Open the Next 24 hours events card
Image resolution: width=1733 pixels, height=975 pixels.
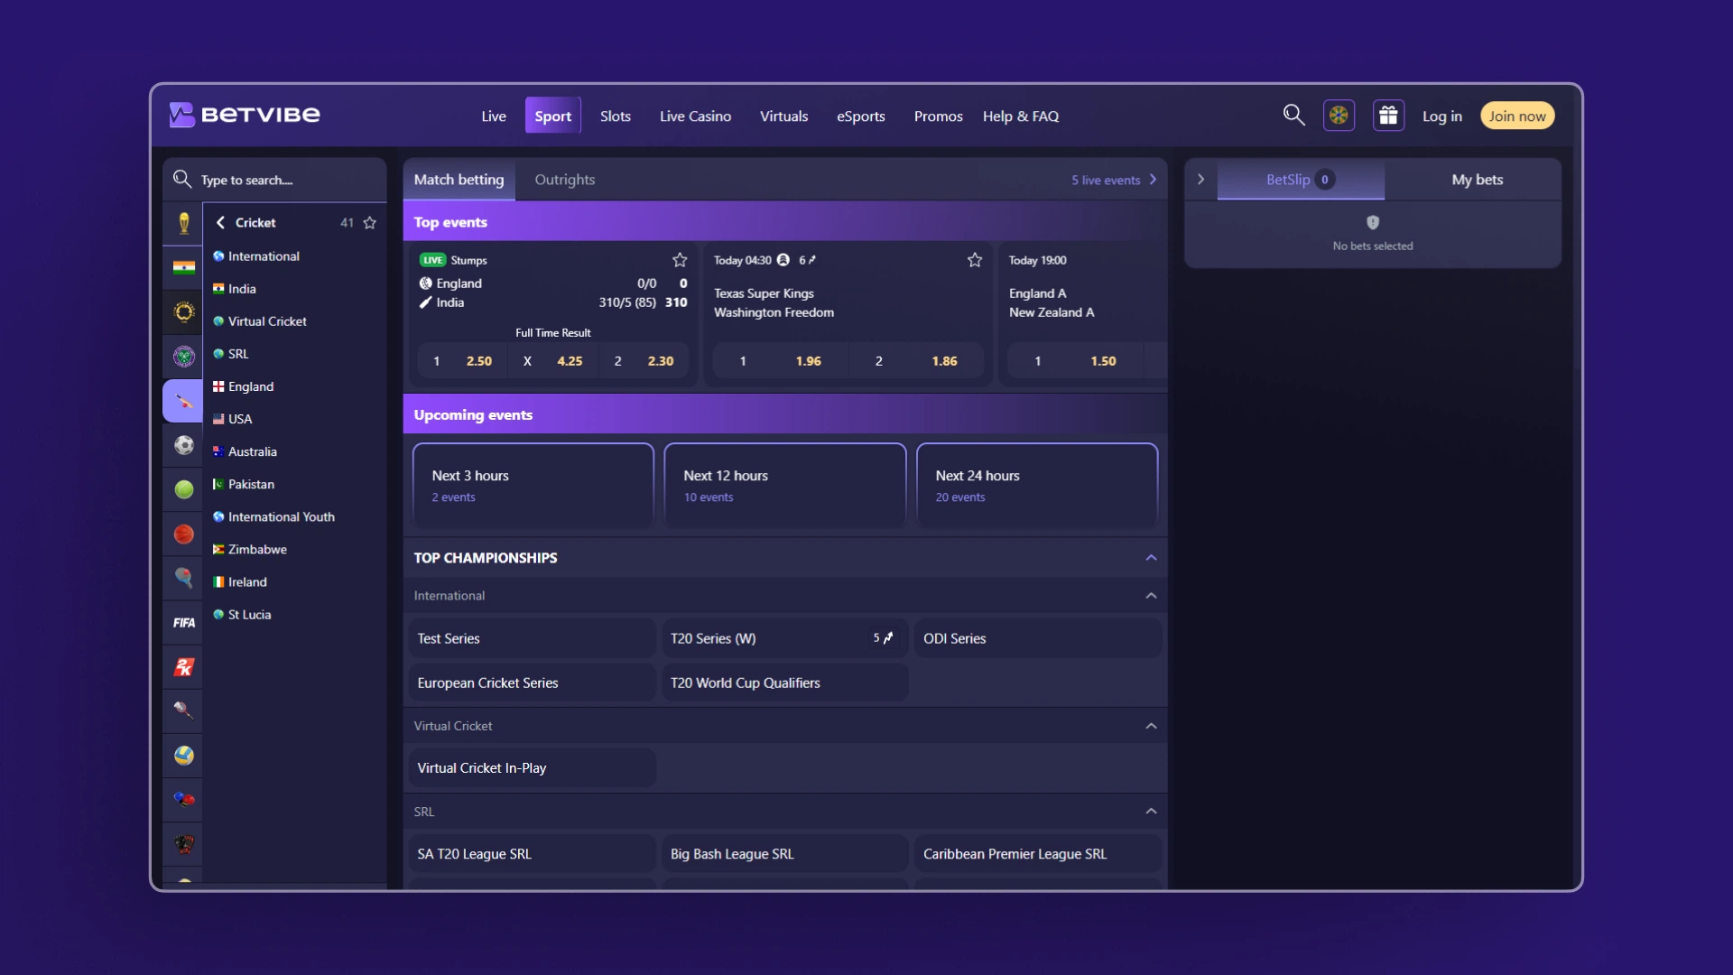click(1037, 485)
